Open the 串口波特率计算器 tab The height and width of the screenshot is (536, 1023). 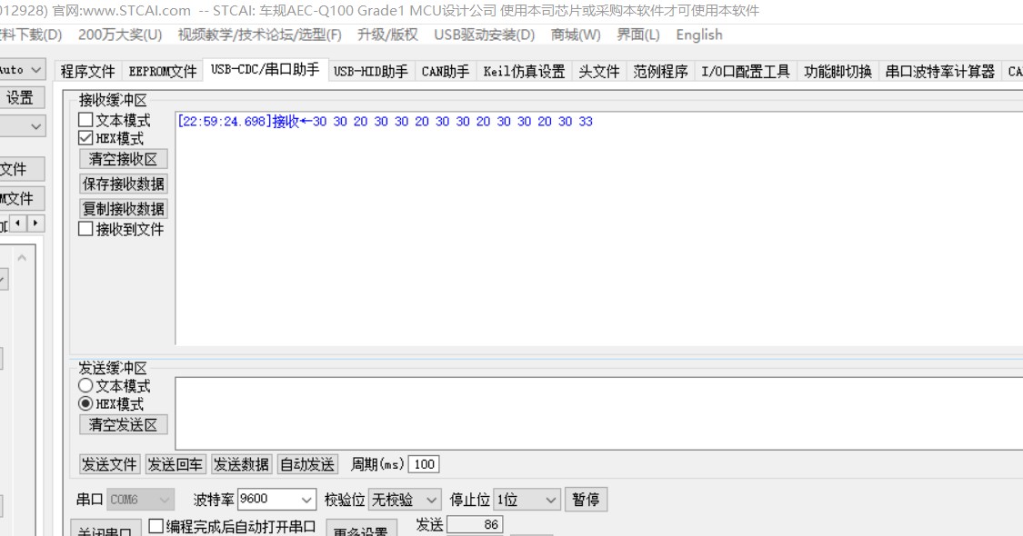pyautogui.click(x=939, y=71)
